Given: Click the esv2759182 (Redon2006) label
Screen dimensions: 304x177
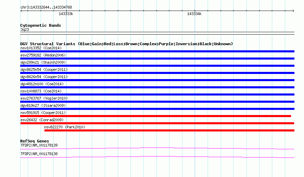Looking at the screenshot, I should [x=43, y=55].
